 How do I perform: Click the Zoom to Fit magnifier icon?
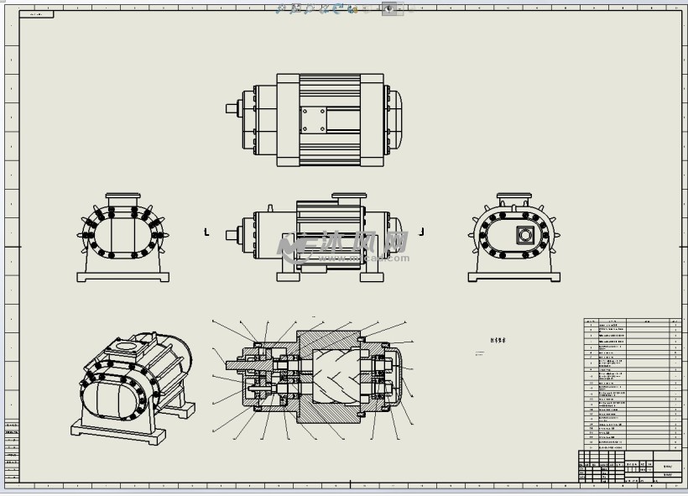[281, 8]
